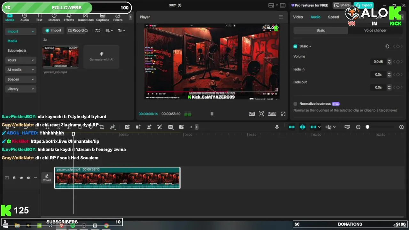The width and height of the screenshot is (409, 230).
Task: Open the sort options dropdown
Action: click(109, 30)
